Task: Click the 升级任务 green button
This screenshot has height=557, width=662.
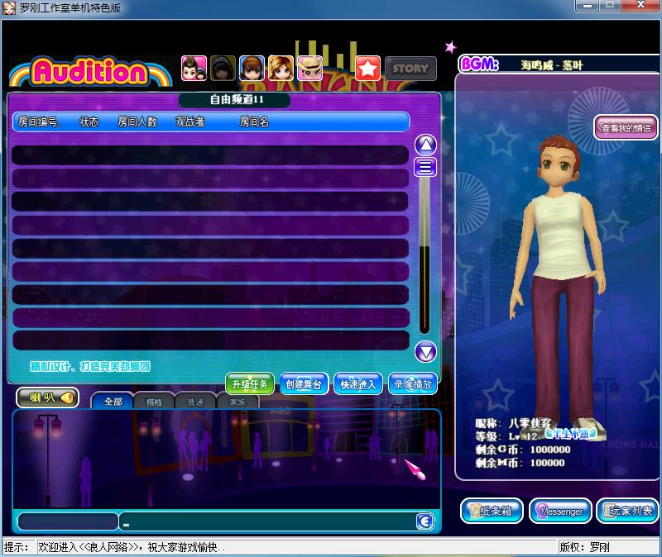Action: click(250, 384)
